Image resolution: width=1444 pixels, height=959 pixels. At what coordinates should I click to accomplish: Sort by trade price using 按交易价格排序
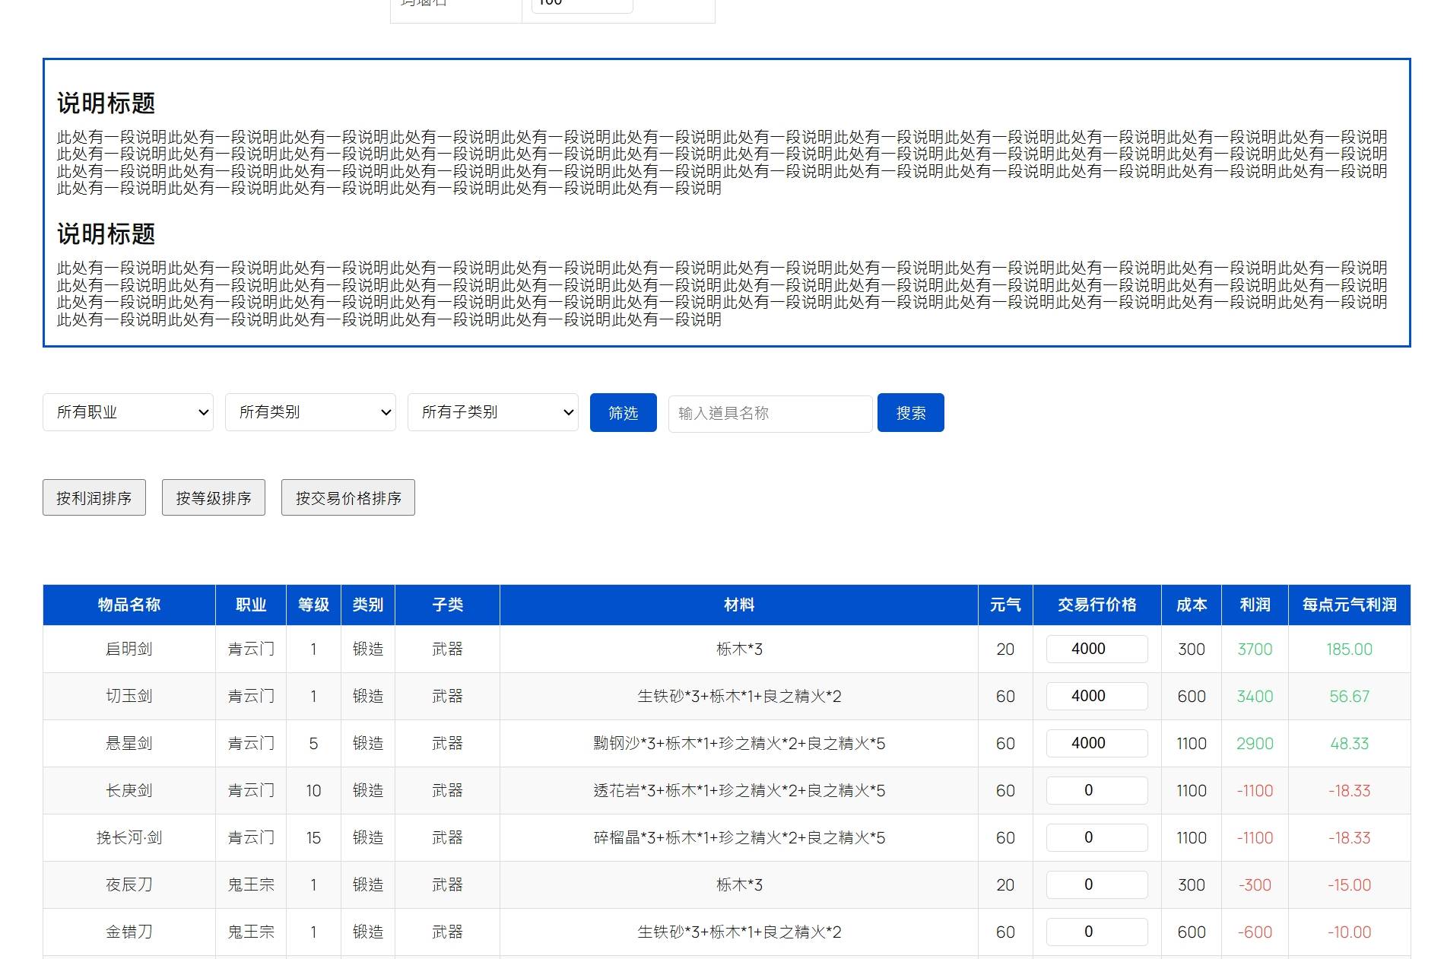tap(348, 497)
